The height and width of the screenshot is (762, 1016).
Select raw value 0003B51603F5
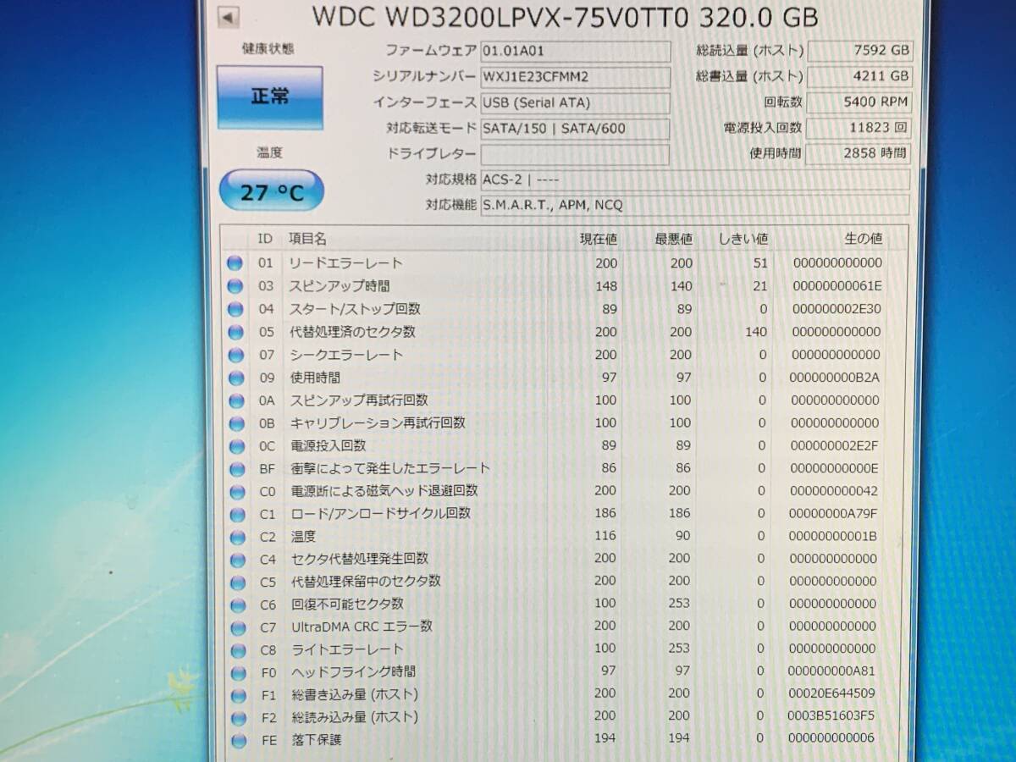click(x=831, y=717)
